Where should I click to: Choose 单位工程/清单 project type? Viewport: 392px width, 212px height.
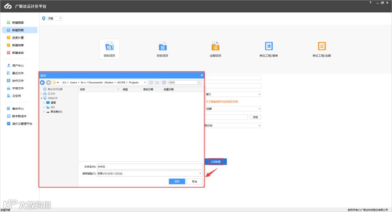click(x=269, y=49)
